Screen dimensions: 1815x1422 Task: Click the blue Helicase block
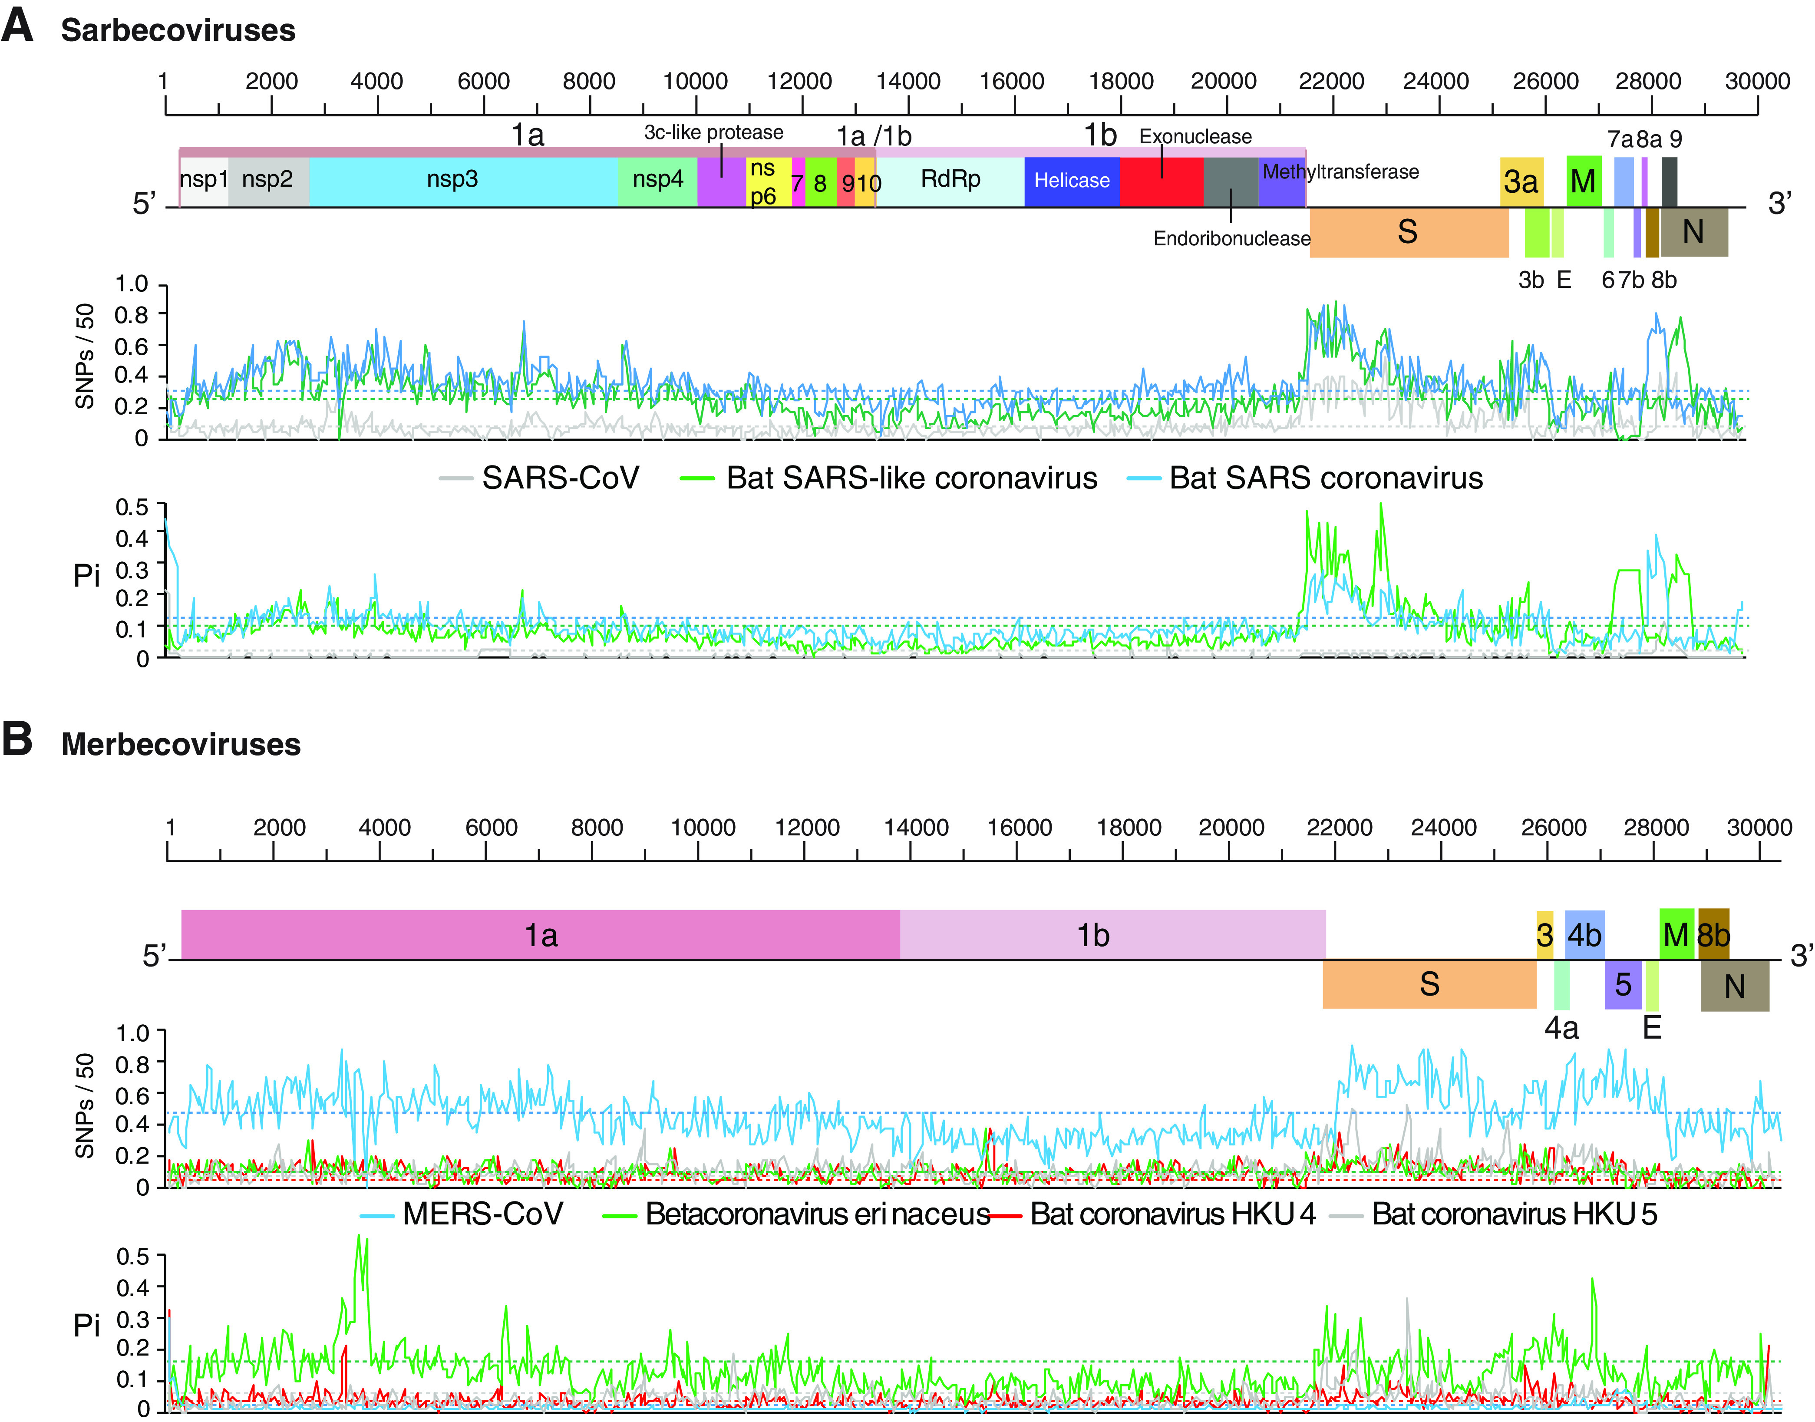click(1072, 181)
